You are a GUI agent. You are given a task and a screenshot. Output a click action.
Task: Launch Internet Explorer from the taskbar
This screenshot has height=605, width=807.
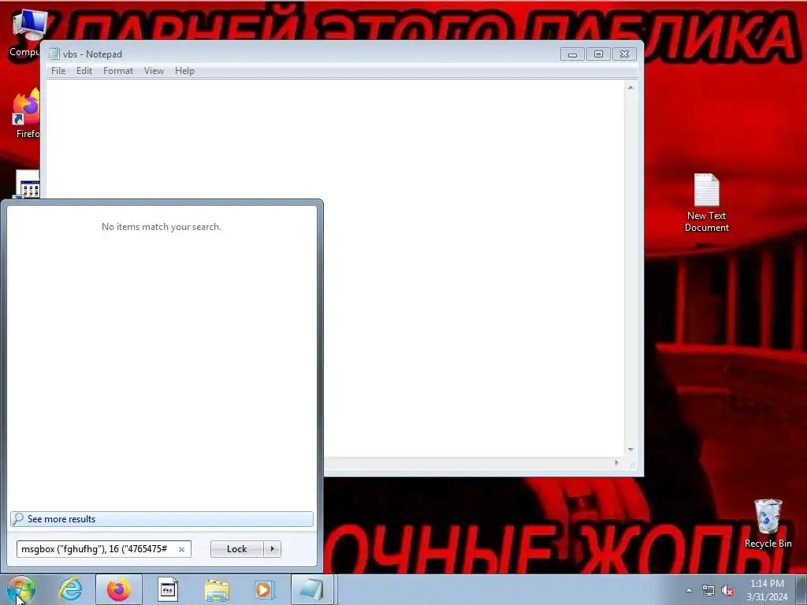(70, 589)
